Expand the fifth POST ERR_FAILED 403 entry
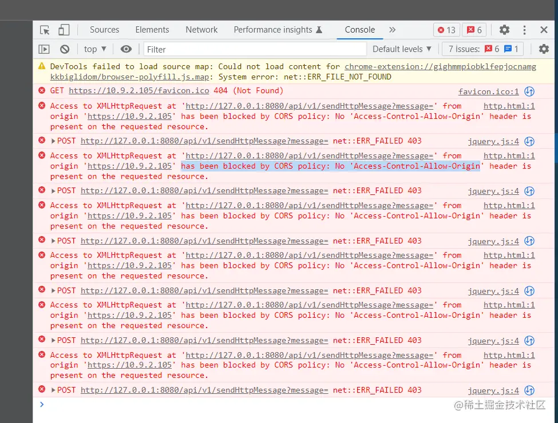The width and height of the screenshot is (558, 423). (53, 341)
